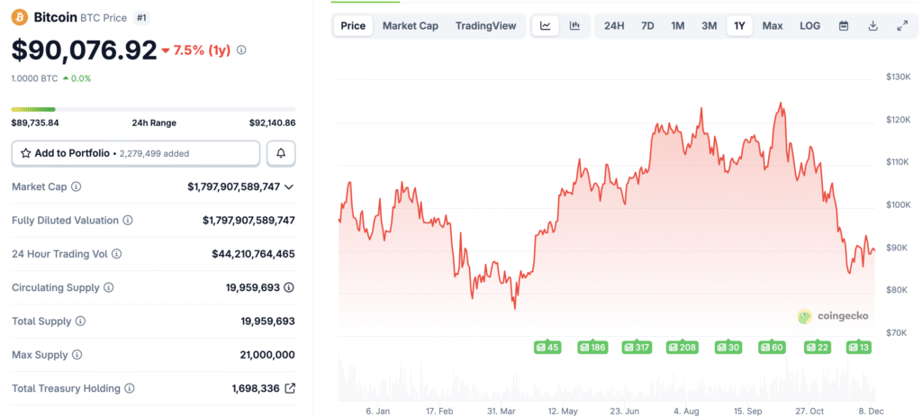Switch to candlestick chart icon
Image resolution: width=922 pixels, height=417 pixels.
pyautogui.click(x=574, y=25)
